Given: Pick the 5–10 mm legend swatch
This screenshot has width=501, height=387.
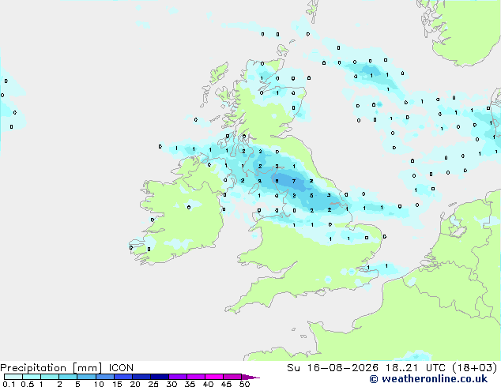Looking at the screenshot, I should coord(86,377).
